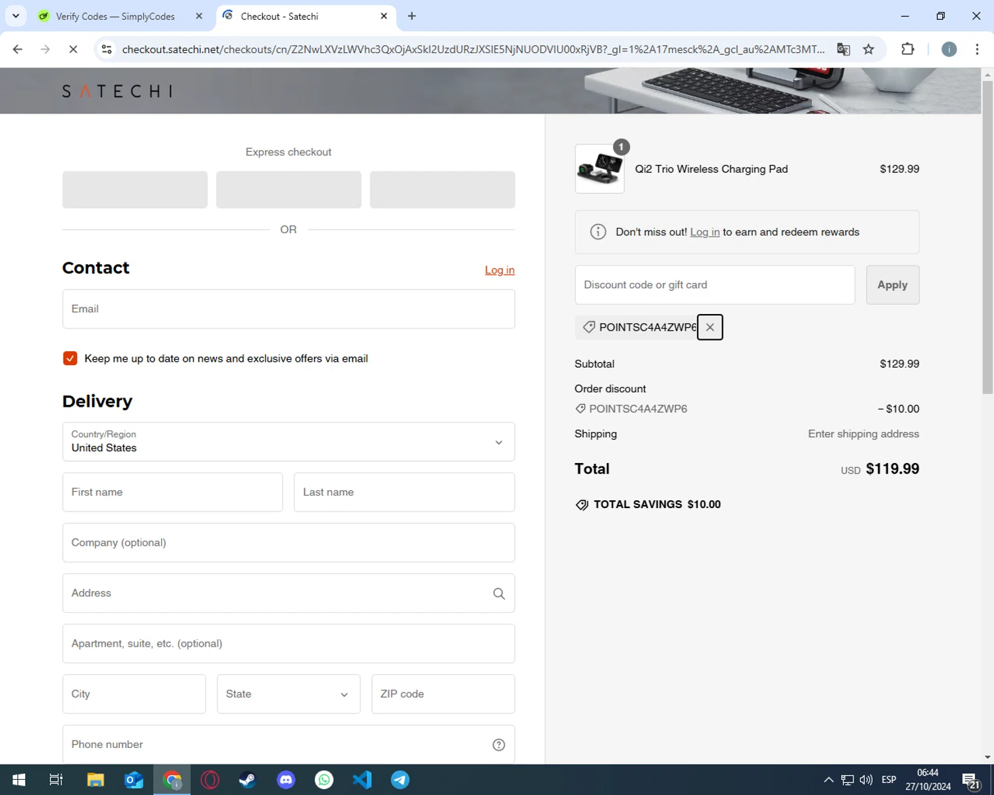
Task: Launch Outlook from the taskbar
Action: [134, 780]
